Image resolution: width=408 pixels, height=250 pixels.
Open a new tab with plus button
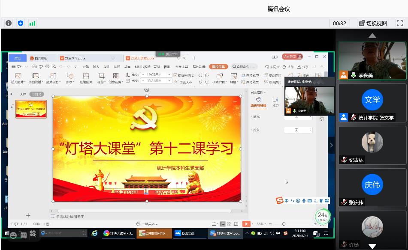pos(194,58)
